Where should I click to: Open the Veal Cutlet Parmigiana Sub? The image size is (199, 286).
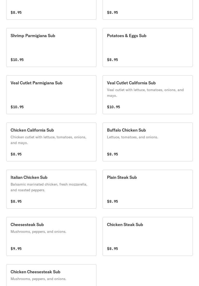51,95
